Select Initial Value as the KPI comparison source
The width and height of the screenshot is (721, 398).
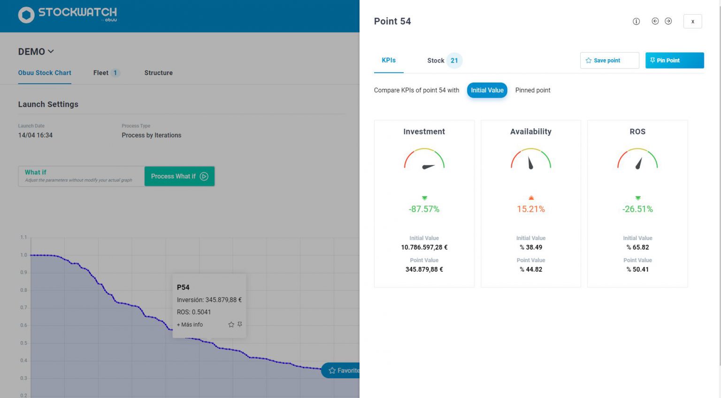(x=487, y=90)
